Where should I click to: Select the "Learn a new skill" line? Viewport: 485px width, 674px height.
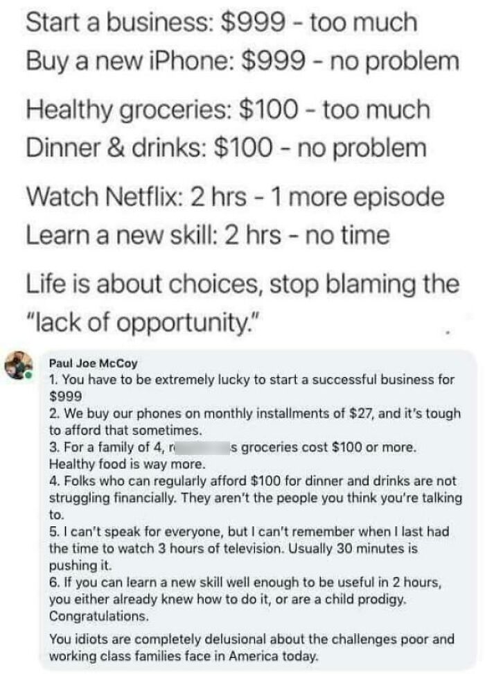click(x=207, y=235)
